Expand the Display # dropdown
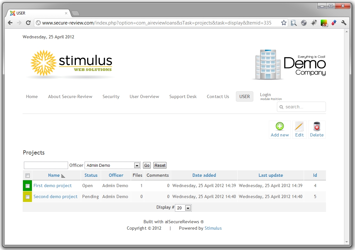The height and width of the screenshot is (250, 355). point(188,208)
